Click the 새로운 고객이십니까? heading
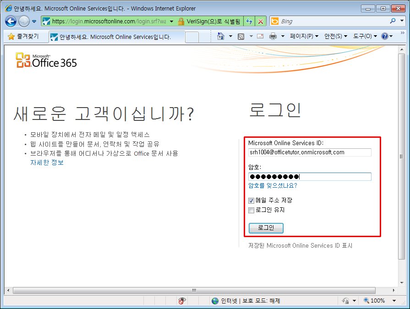410x309 pixels. coord(104,114)
